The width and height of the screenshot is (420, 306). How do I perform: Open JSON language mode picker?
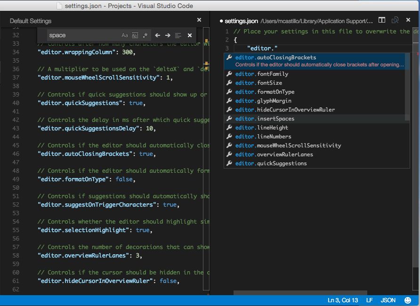click(388, 300)
